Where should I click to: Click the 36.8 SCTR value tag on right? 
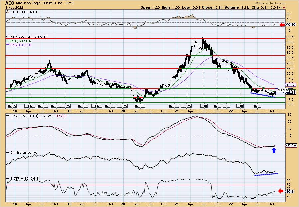290,192
